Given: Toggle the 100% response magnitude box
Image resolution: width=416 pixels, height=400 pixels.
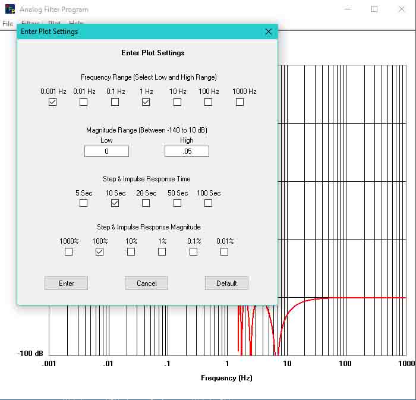Looking at the screenshot, I should pyautogui.click(x=99, y=251).
